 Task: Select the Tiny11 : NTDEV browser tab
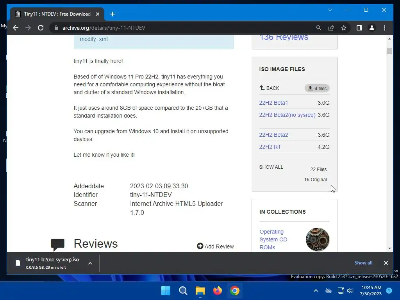[x=57, y=14]
